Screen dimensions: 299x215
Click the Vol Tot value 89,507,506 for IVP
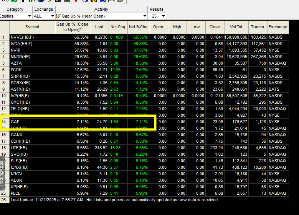(236, 96)
